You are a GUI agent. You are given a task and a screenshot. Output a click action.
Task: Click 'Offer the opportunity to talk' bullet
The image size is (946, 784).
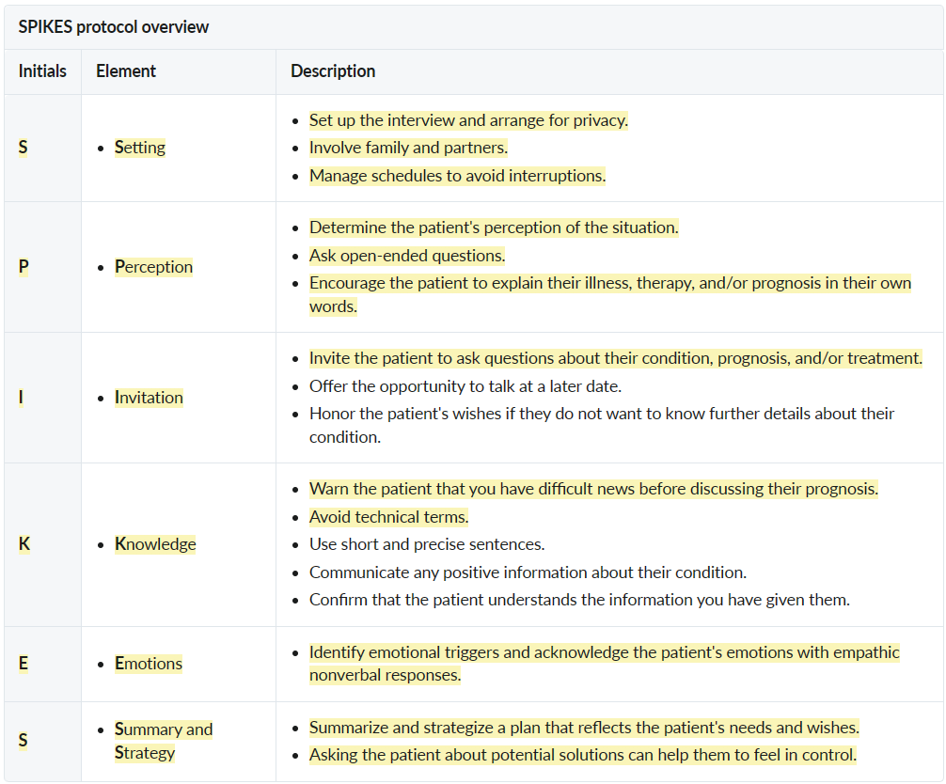465,386
